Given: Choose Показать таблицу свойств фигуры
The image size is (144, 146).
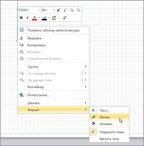Looking at the screenshot, I should click(x=53, y=30).
